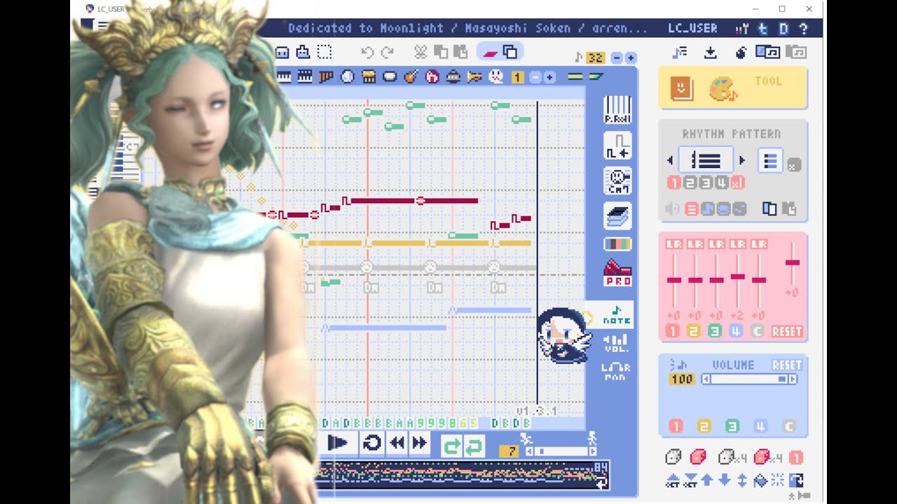Viewport: 897px width, 504px height.
Task: Open the pulse wave add panel icon
Action: pyautogui.click(x=617, y=146)
